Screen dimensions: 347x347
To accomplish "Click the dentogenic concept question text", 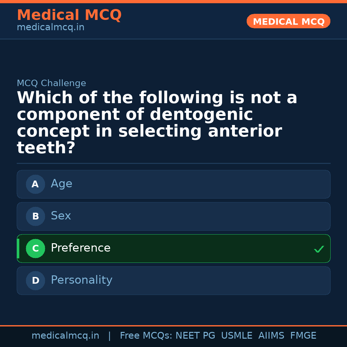I will pos(157,123).
